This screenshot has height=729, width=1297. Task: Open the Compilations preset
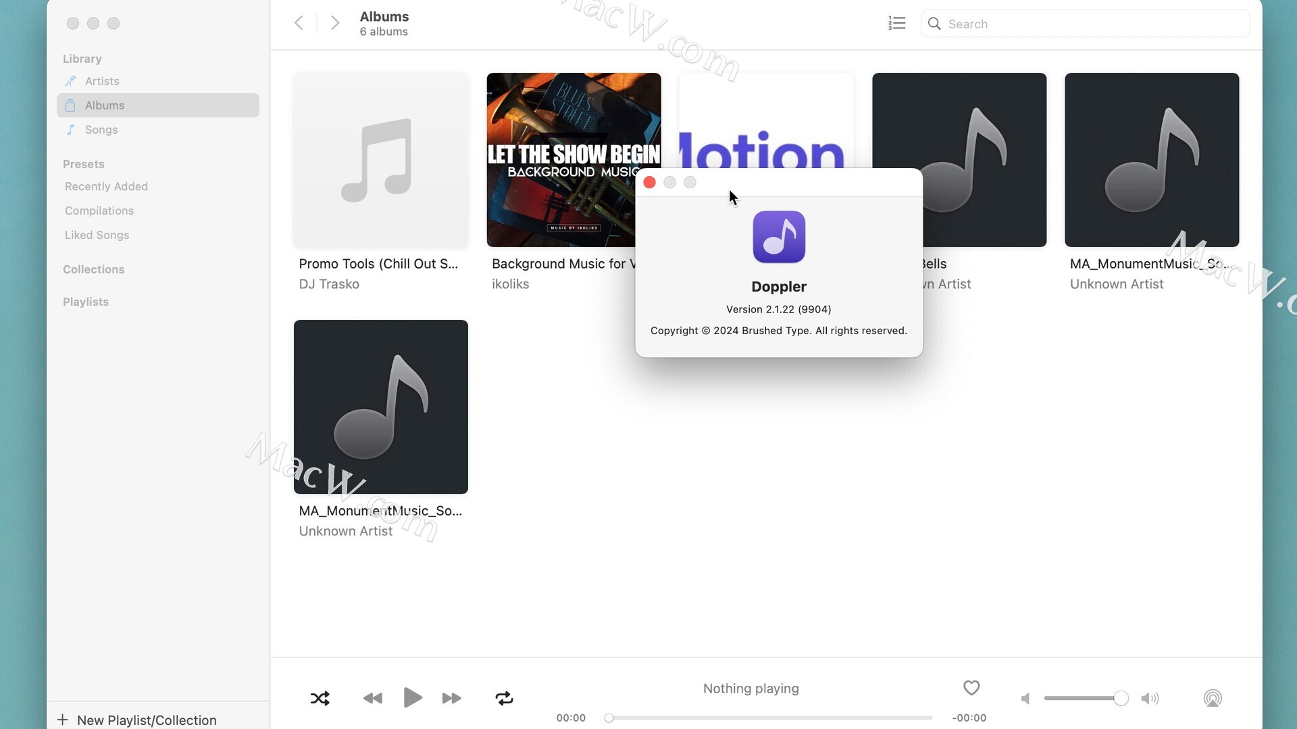pos(99,211)
